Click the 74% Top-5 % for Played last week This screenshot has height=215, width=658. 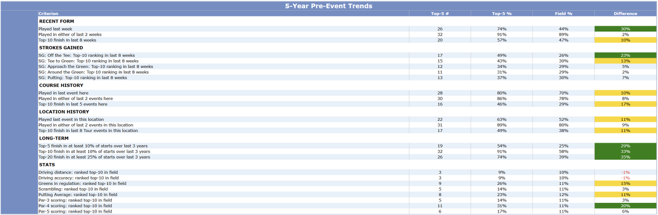(502, 28)
